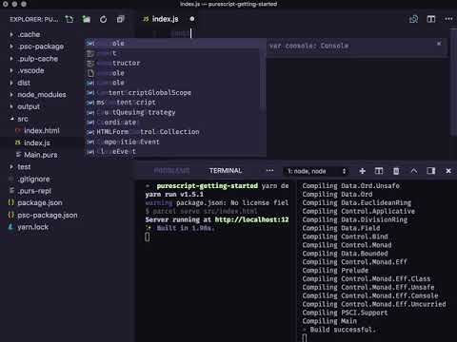
Task: Click 'Compiling Prelude' in the right terminal
Action: pos(335,271)
